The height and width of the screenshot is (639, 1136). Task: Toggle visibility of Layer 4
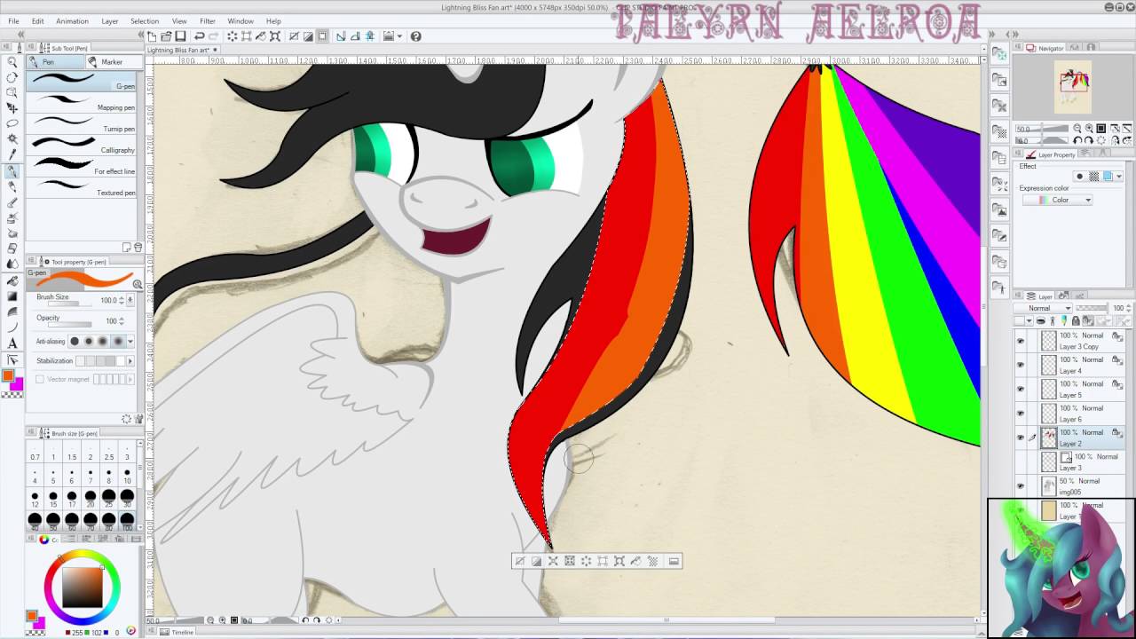[x=1020, y=365]
